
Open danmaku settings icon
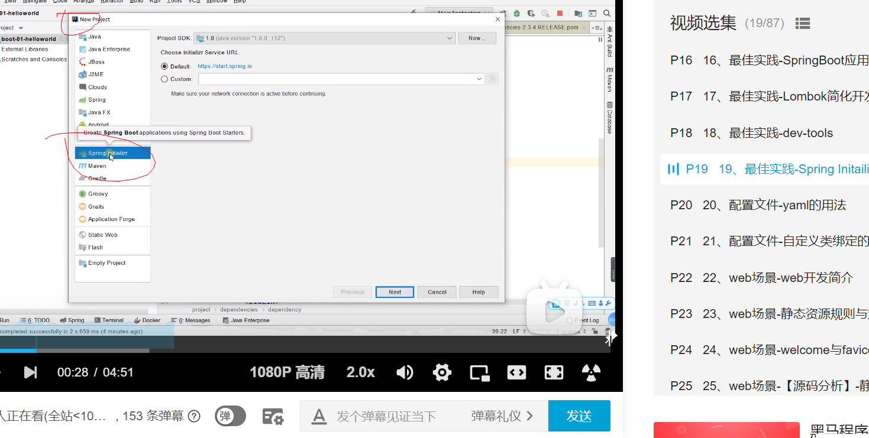coord(273,416)
